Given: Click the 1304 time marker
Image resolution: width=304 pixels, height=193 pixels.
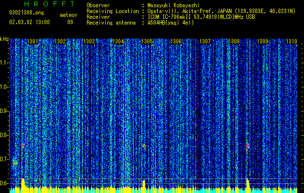Looking at the screenshot, I should pyautogui.click(x=118, y=41).
